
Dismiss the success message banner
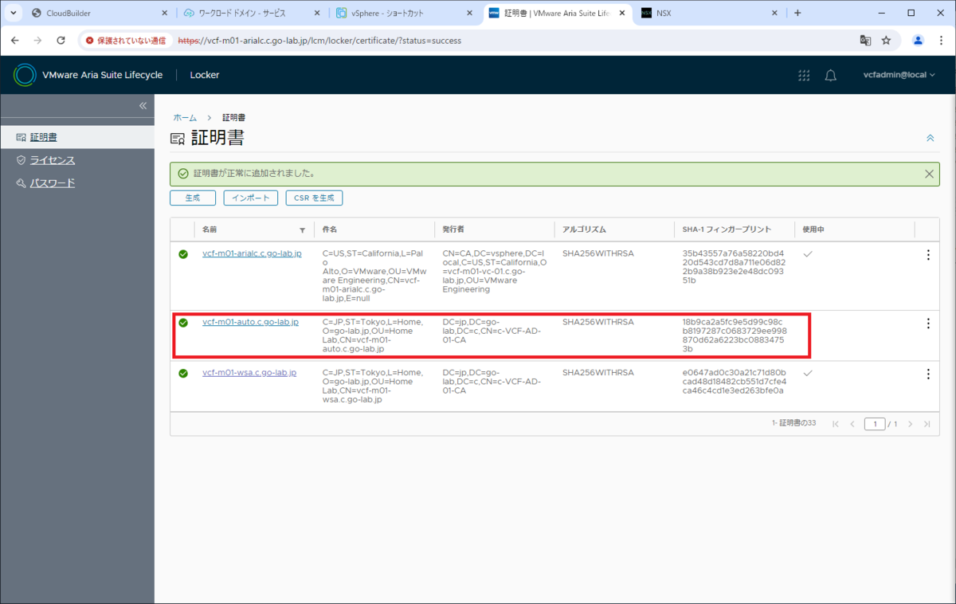pos(929,173)
